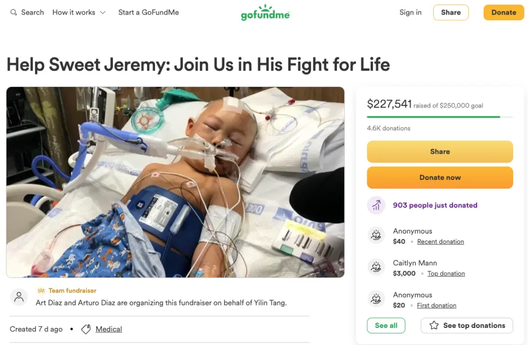Click the Team fundraiser people icon
This screenshot has width=528, height=345.
tap(41, 291)
